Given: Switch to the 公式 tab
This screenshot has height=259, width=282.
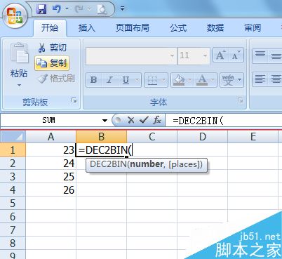Looking at the screenshot, I should pos(178,28).
